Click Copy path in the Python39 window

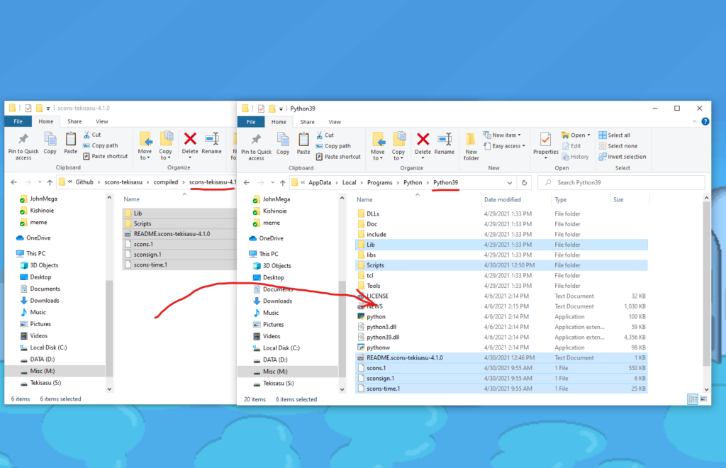click(x=333, y=146)
